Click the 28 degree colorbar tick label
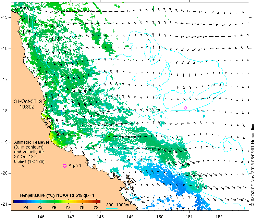Image resolution: width=257 pixels, height=219 pixels. pos(82,208)
